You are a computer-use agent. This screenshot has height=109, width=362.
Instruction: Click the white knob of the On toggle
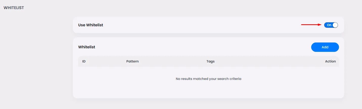pyautogui.click(x=335, y=25)
